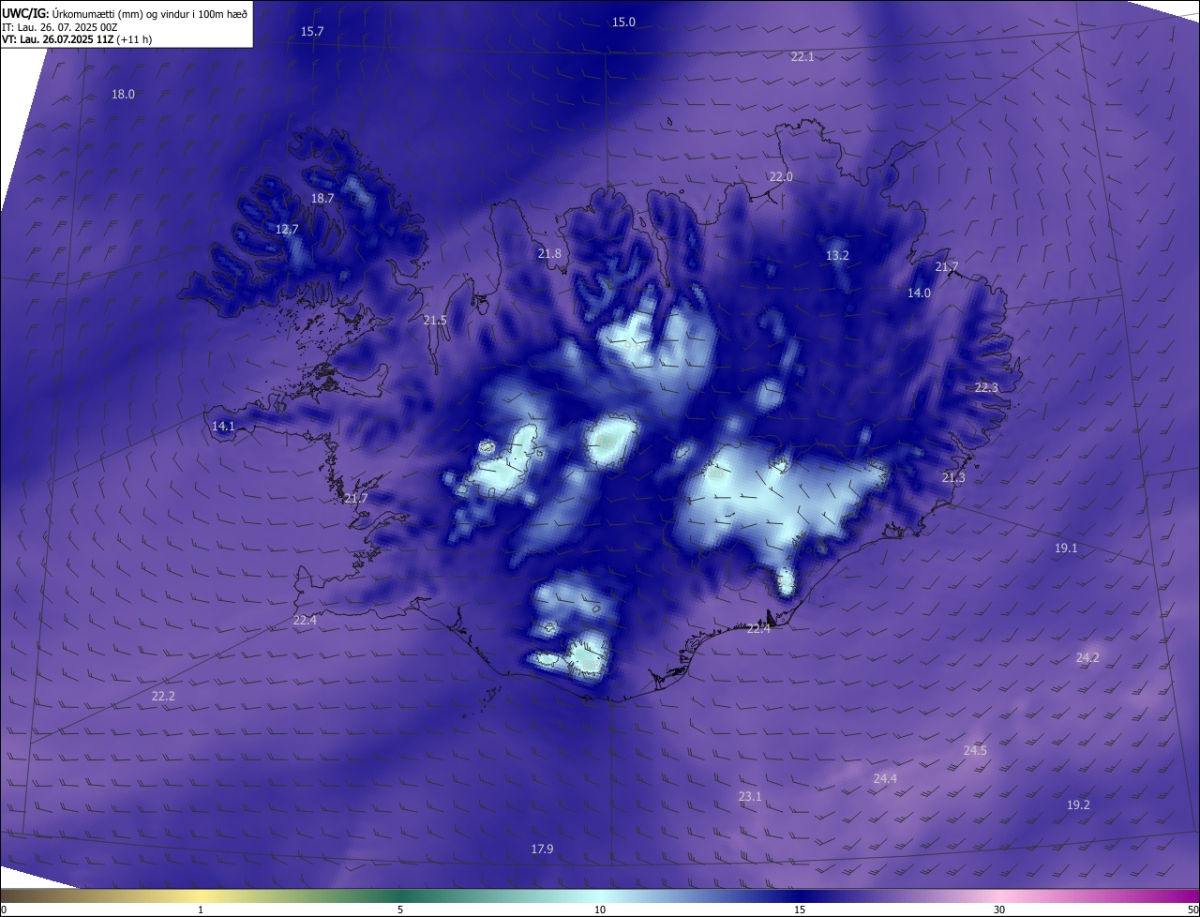Click the 24.4 value label

[x=885, y=779]
